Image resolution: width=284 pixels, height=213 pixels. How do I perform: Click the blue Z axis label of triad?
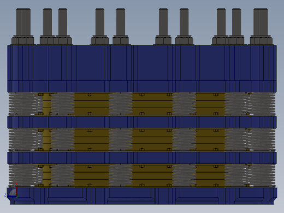(x=5, y=195)
